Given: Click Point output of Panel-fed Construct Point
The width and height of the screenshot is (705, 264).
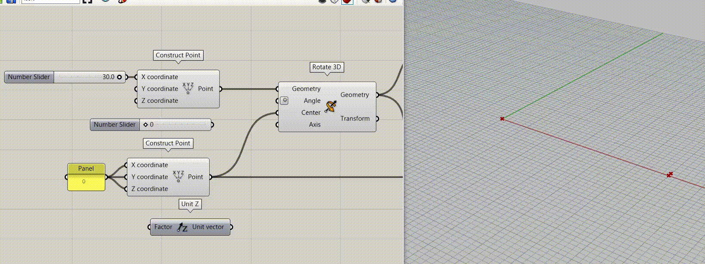Looking at the screenshot, I should pyautogui.click(x=195, y=177).
